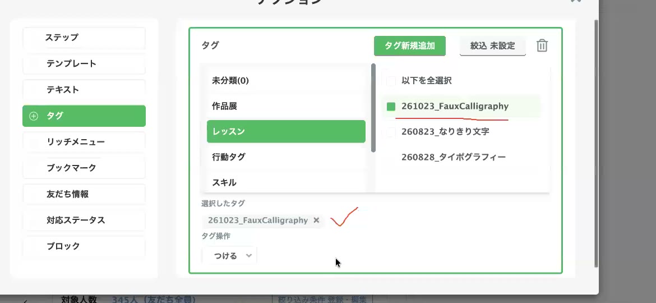Select the ブックマーク action item
Image resolution: width=656 pixels, height=303 pixels.
84,168
